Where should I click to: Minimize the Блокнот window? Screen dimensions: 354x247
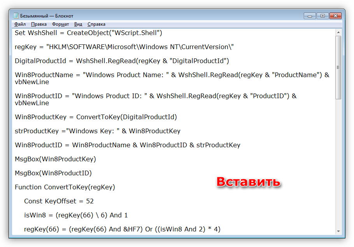pyautogui.click(x=310, y=16)
